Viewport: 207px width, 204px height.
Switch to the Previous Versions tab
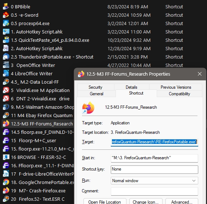pyautogui.click(x=176, y=87)
